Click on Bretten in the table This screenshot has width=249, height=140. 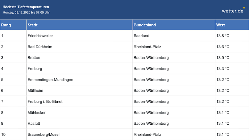coord(34,58)
